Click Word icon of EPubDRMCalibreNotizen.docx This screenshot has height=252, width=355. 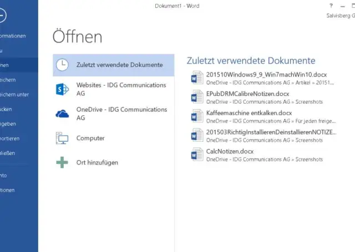pos(197,97)
